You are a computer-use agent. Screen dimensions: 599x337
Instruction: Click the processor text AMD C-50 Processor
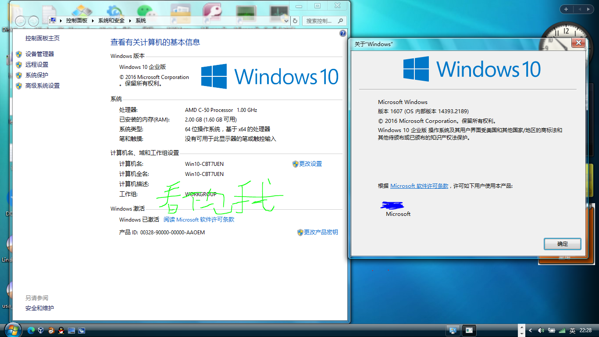(x=209, y=110)
